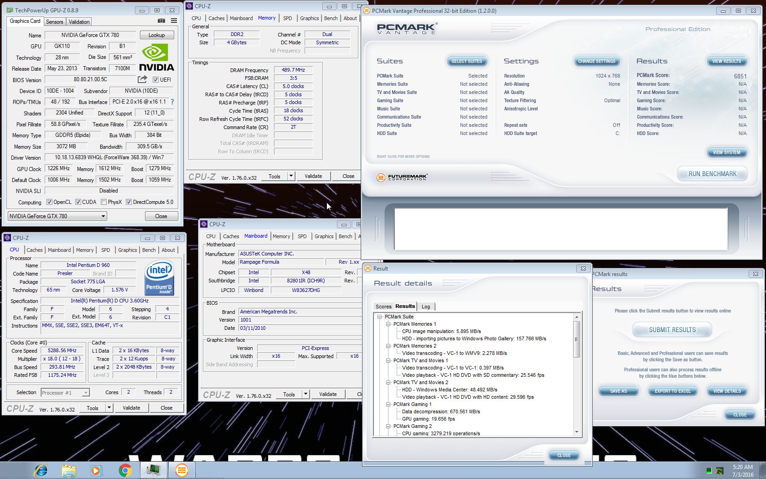The image size is (766, 479).
Task: Click the RUN BENCHMARK button
Action: (712, 174)
